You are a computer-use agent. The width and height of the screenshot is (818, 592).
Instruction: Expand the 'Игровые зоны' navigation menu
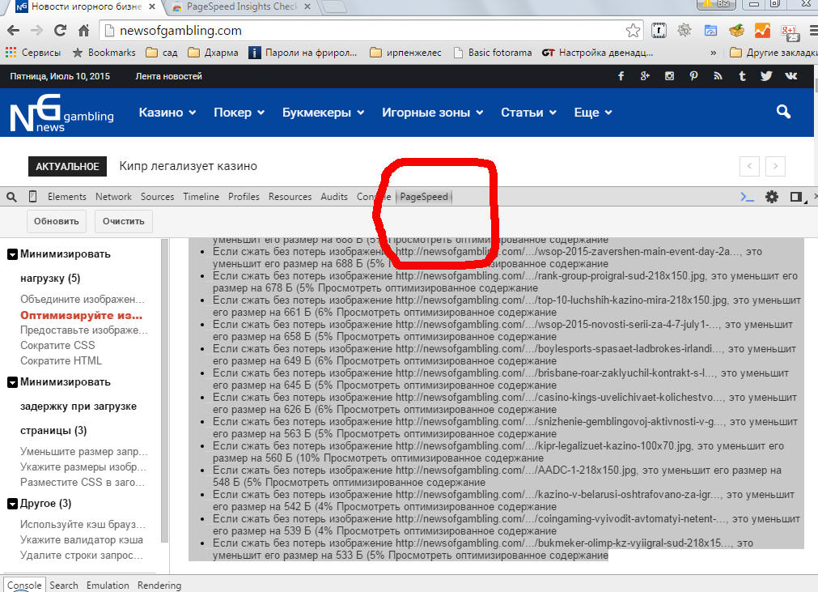point(432,113)
